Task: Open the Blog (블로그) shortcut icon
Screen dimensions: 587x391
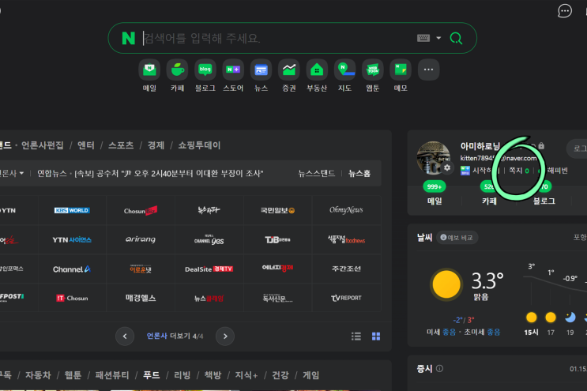Action: pos(205,70)
